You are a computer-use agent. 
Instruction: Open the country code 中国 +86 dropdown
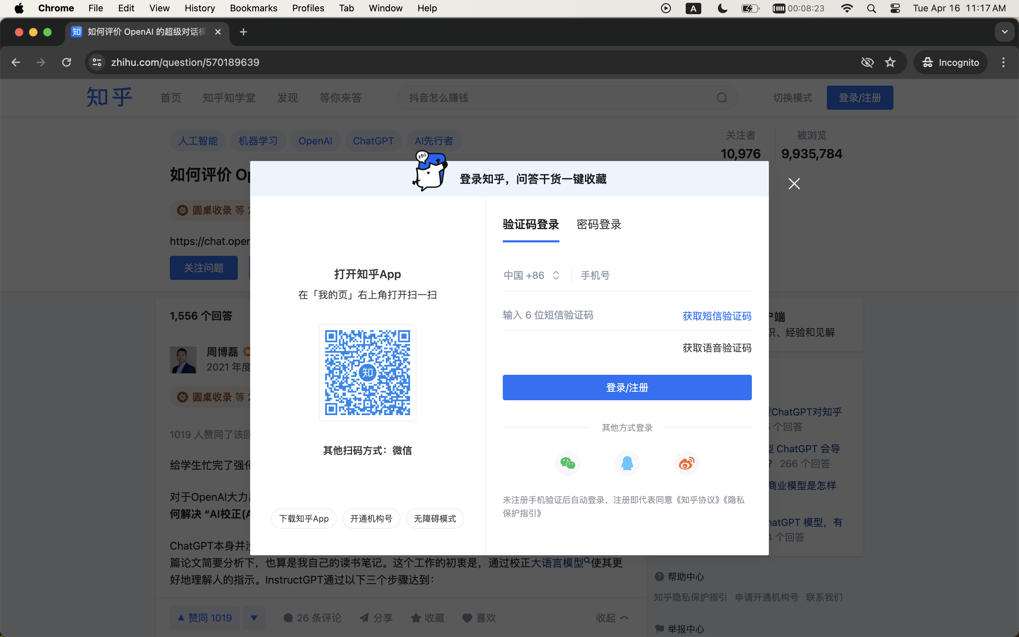pyautogui.click(x=532, y=276)
